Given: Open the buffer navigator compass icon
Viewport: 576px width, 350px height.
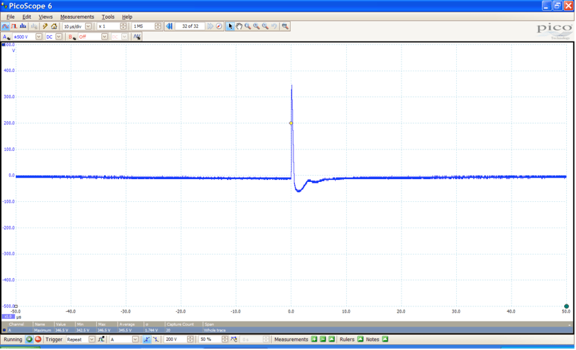Looking at the screenshot, I should pyautogui.click(x=219, y=26).
